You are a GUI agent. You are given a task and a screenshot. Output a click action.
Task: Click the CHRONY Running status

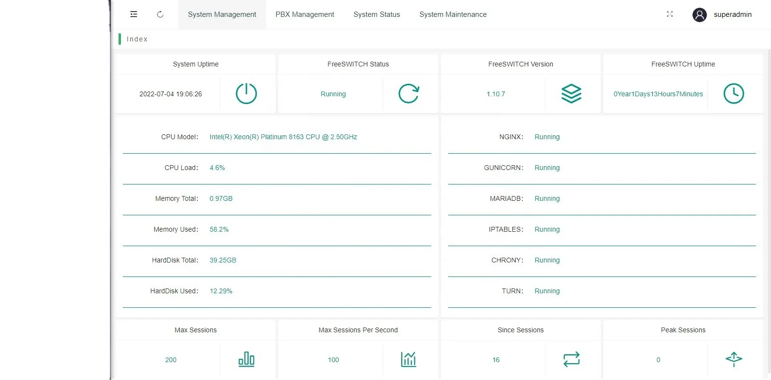547,260
